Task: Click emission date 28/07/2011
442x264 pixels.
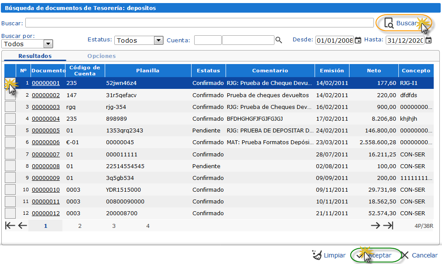Action: pos(332,154)
